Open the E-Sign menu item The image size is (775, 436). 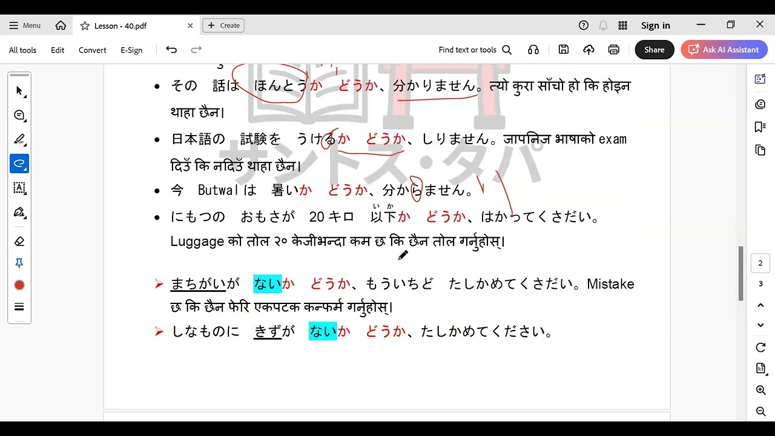[131, 50]
